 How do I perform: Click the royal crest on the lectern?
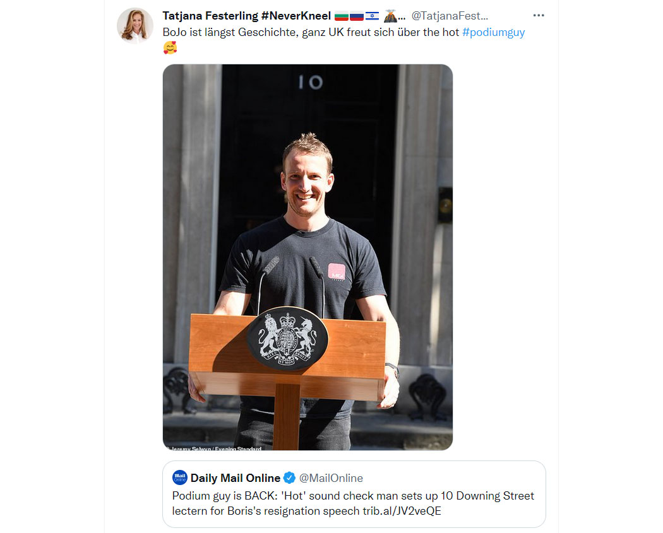[x=287, y=339]
